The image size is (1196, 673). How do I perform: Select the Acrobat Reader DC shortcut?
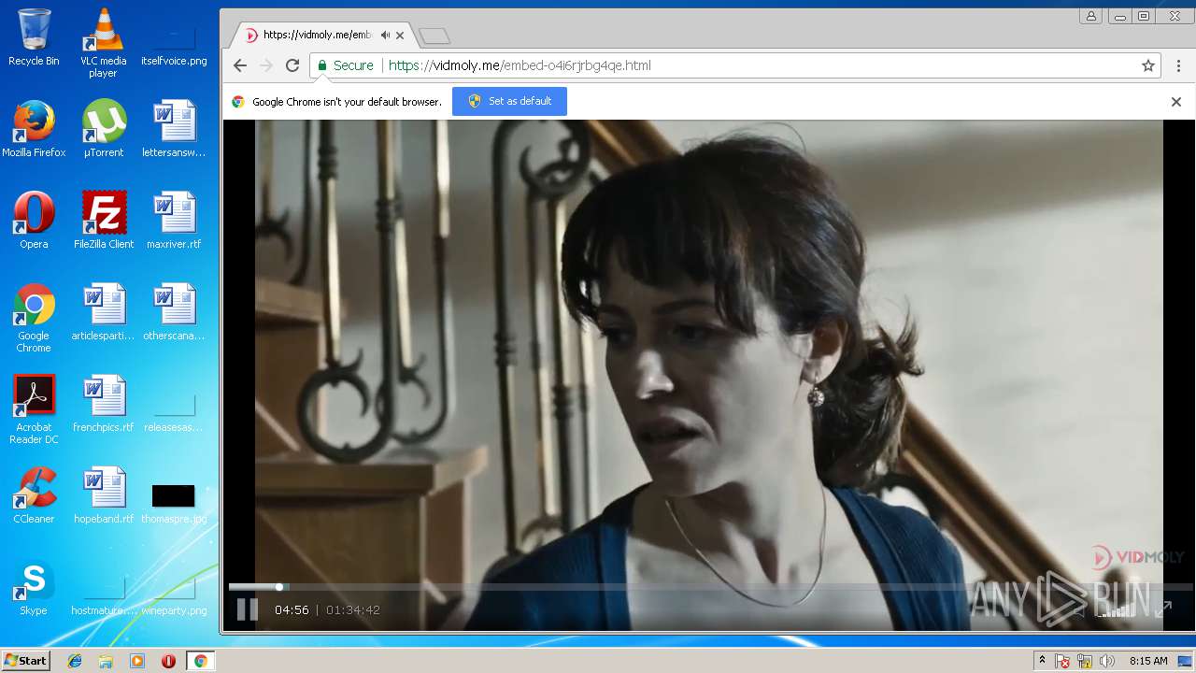coord(34,409)
